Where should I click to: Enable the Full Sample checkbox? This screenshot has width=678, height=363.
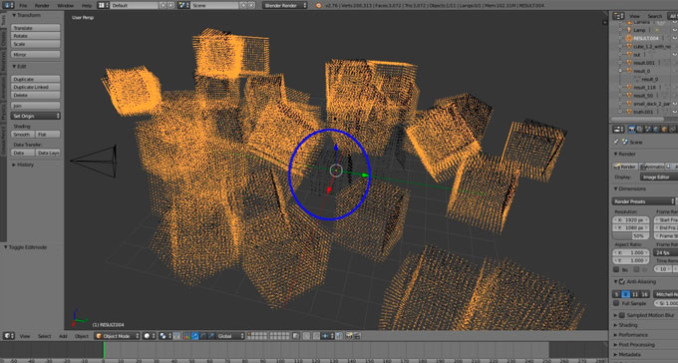616,303
